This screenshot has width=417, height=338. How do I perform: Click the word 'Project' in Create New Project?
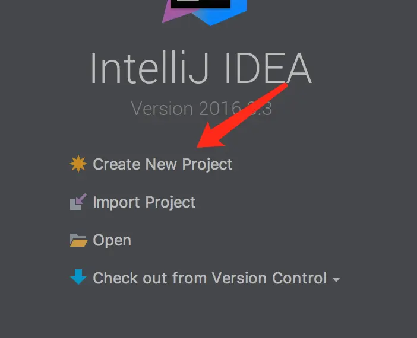pyautogui.click(x=207, y=165)
